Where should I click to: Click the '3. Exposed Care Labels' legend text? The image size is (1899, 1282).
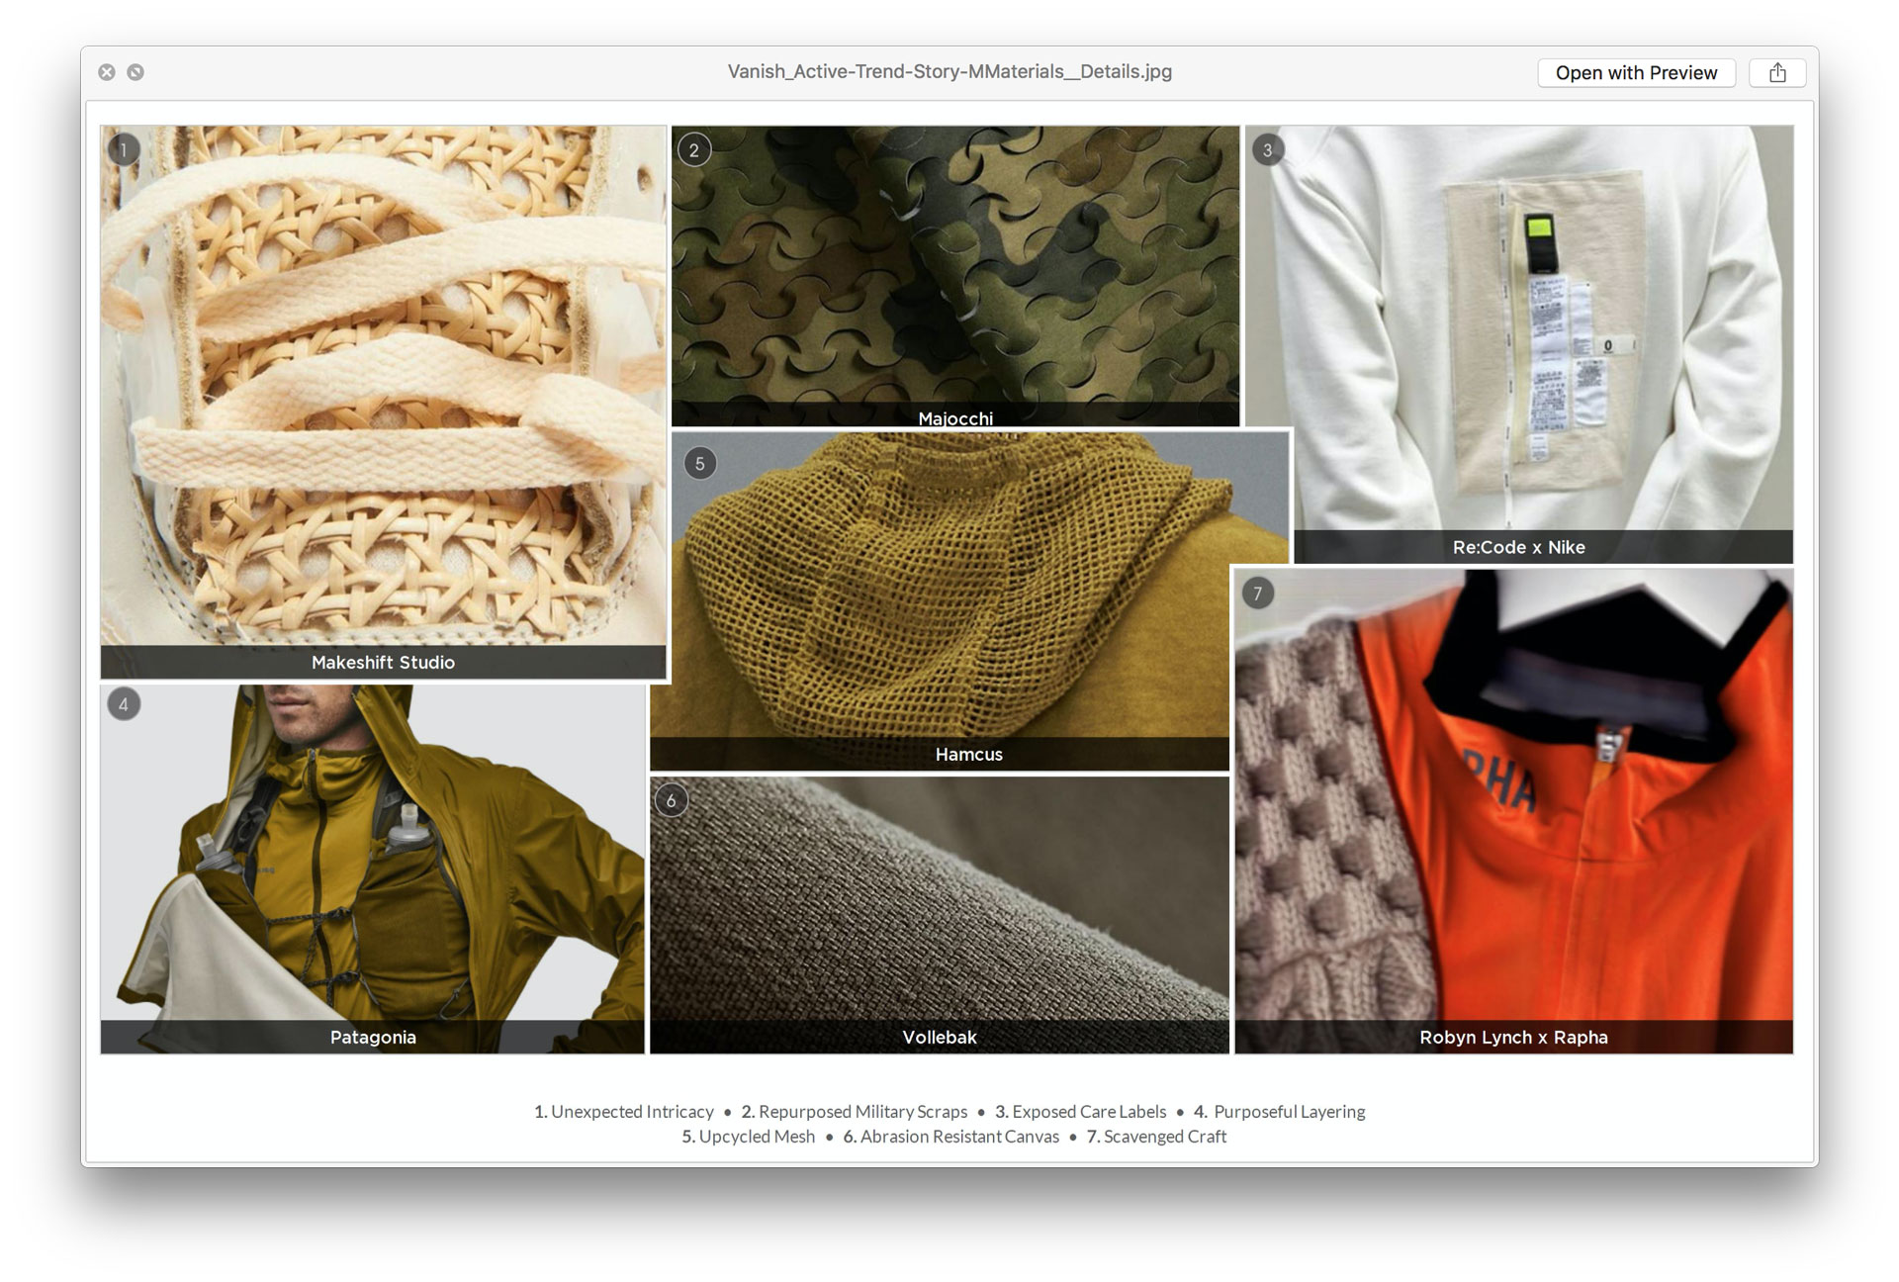[x=1081, y=1112]
